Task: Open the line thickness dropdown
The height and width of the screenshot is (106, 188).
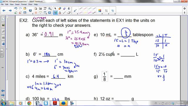Action: click(106, 11)
